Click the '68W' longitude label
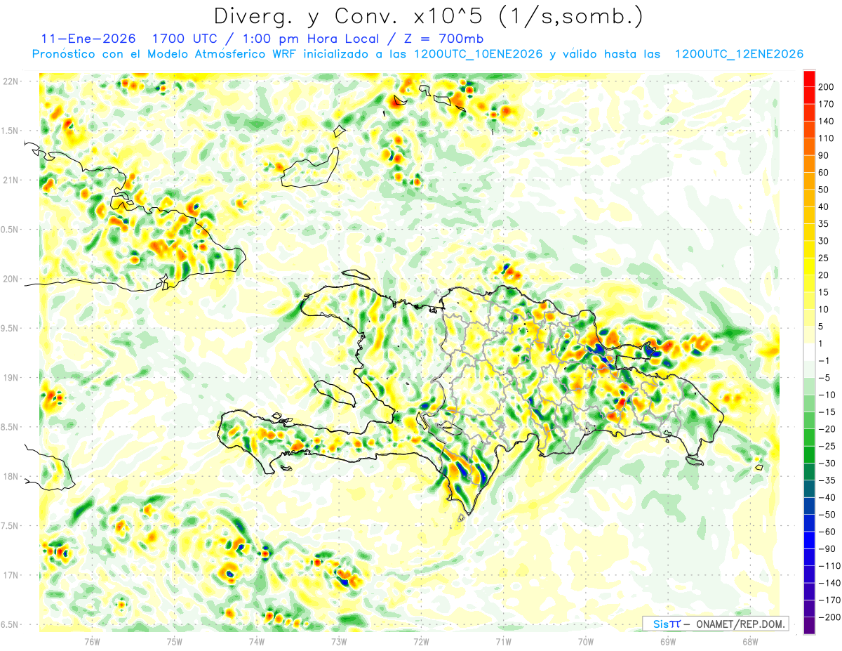This screenshot has width=842, height=651. [x=750, y=641]
